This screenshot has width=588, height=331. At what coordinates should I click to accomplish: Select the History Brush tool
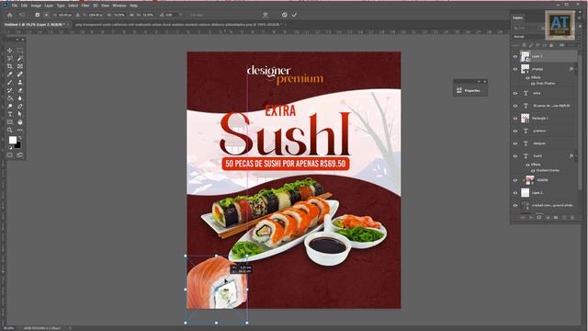coord(10,90)
